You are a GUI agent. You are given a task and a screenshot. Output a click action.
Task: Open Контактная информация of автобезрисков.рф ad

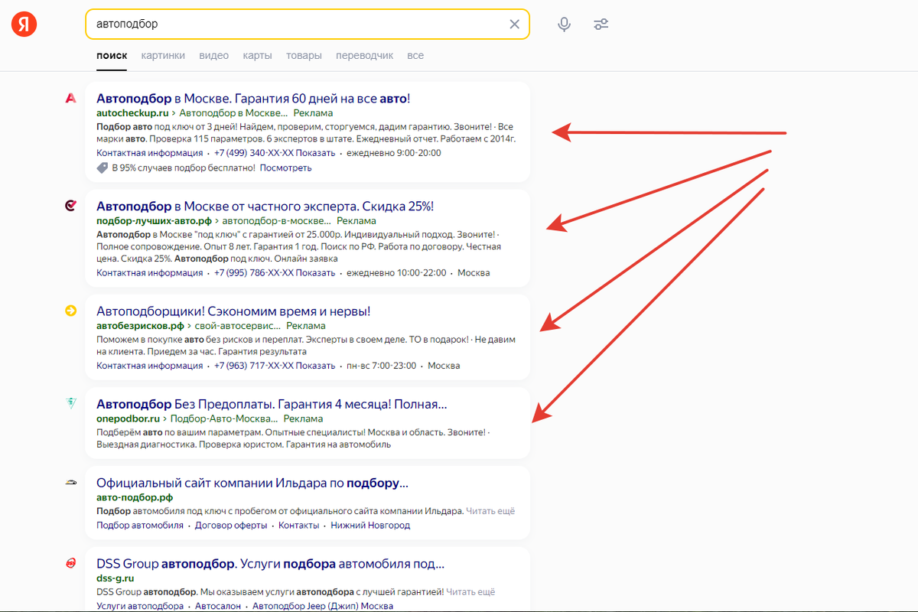(x=150, y=365)
